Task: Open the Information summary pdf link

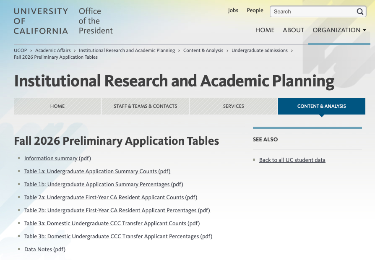Action: tap(57, 158)
